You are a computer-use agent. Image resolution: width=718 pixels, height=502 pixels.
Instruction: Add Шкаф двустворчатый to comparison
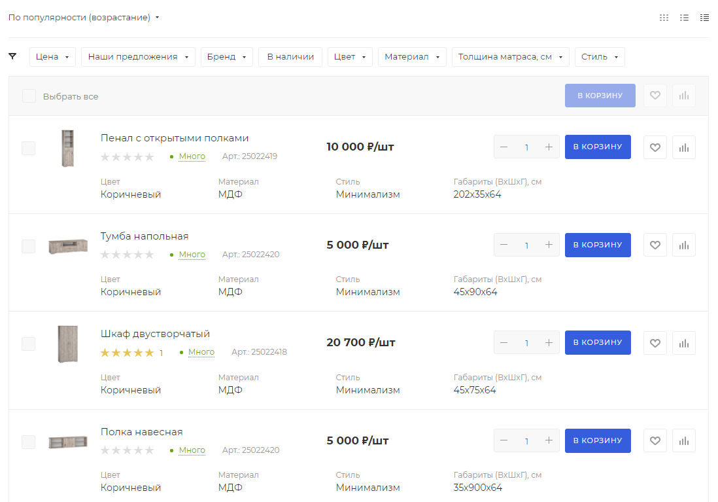click(684, 343)
